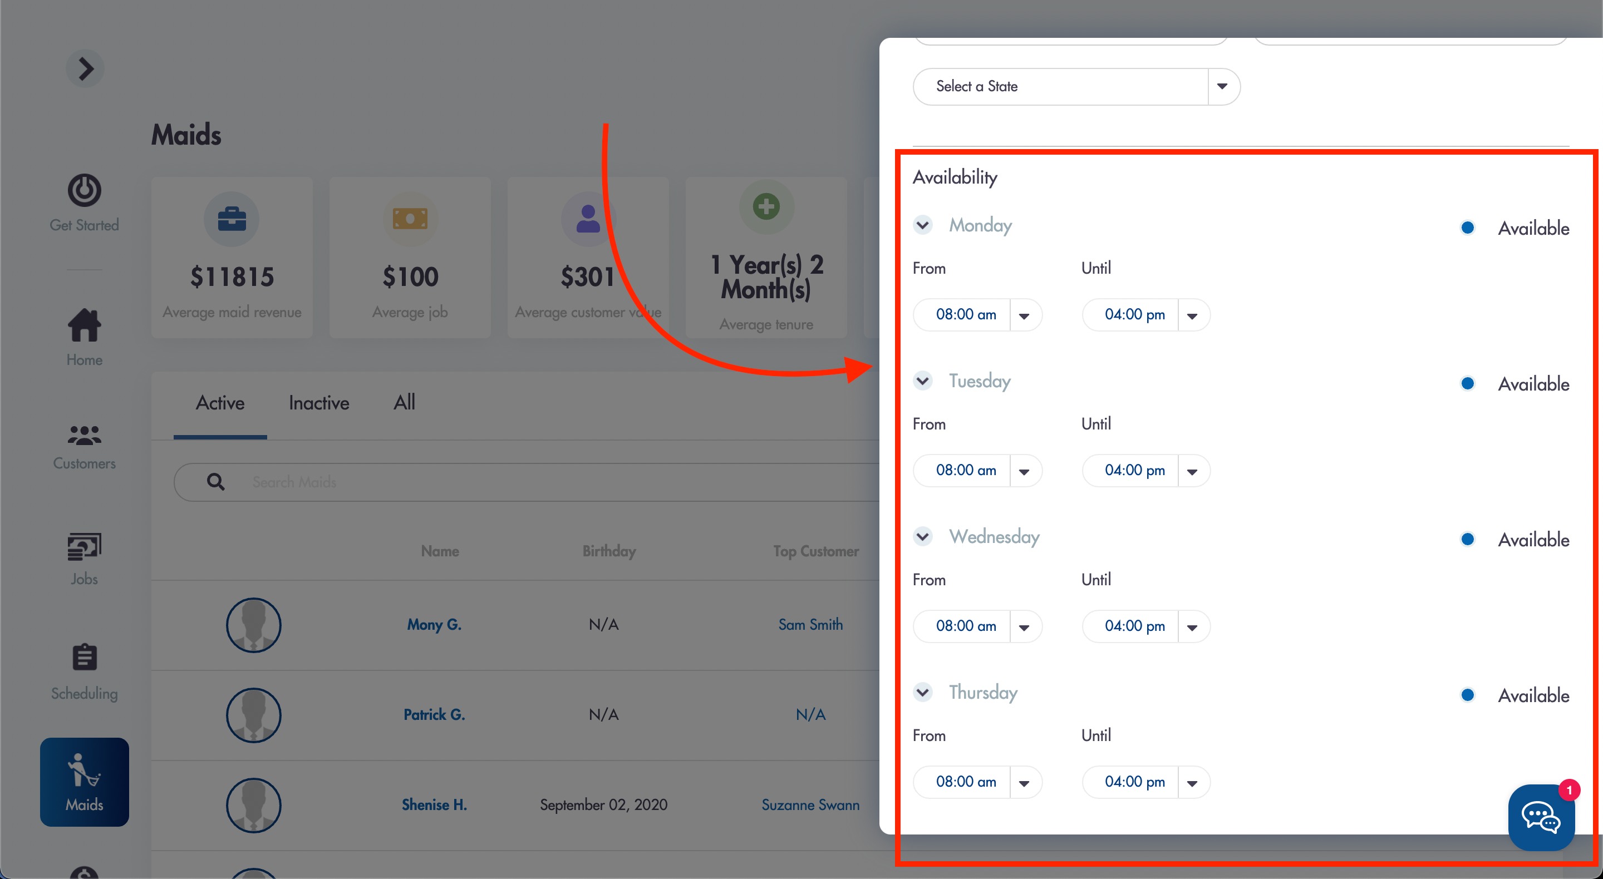Open Thursday From time dropdown
This screenshot has height=879, width=1603.
point(977,782)
